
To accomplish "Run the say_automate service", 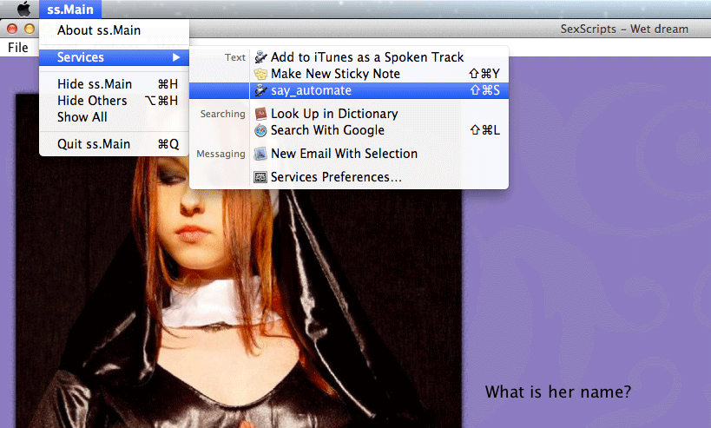I will point(311,90).
